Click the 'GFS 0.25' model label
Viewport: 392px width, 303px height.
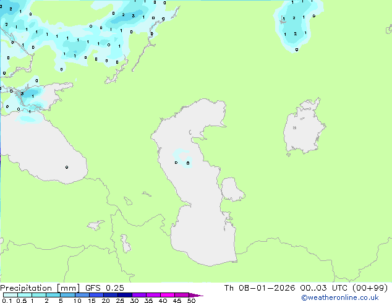[104, 288]
